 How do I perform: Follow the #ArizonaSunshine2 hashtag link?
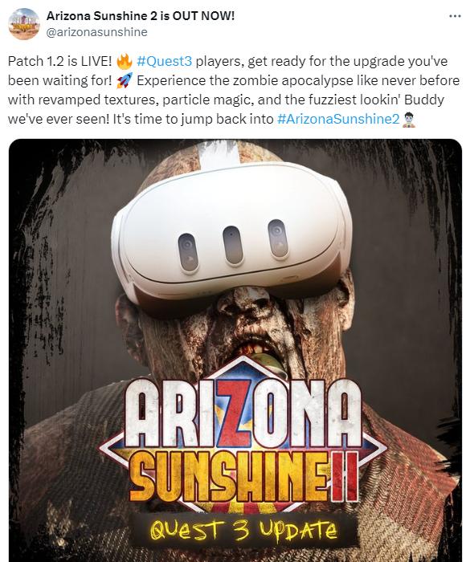(338, 119)
